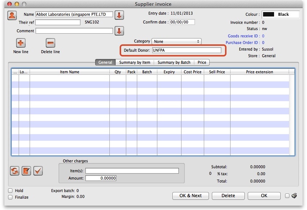The image size is (307, 210).
Task: Click the Delete button
Action: [x=228, y=196]
